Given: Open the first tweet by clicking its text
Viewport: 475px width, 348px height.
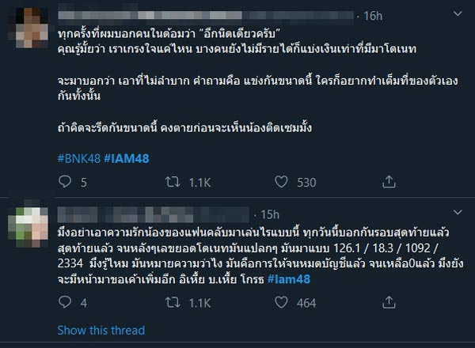Looking at the screenshot, I should tap(237, 93).
